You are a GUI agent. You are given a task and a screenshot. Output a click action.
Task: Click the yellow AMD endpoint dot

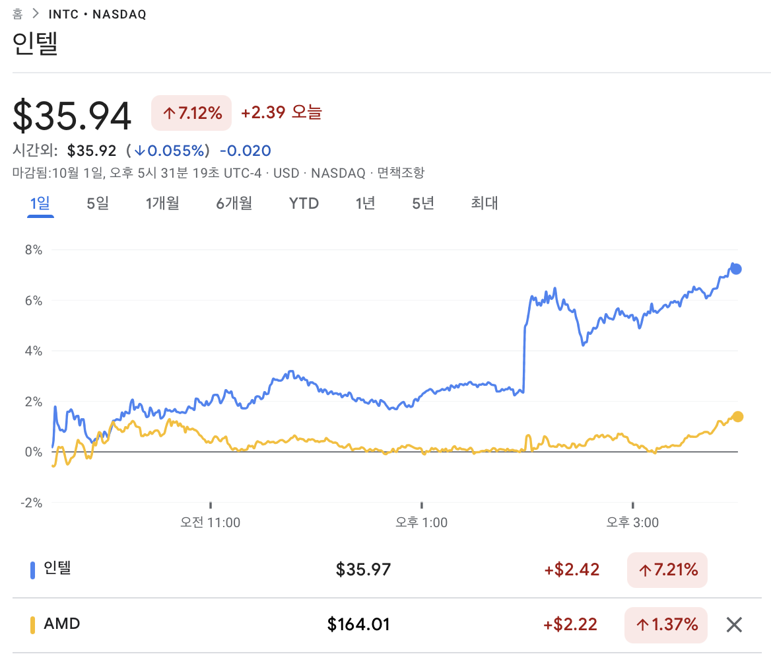(737, 416)
